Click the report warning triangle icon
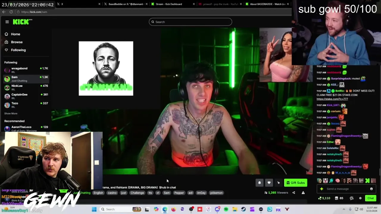The image size is (381, 214). [x=303, y=193]
